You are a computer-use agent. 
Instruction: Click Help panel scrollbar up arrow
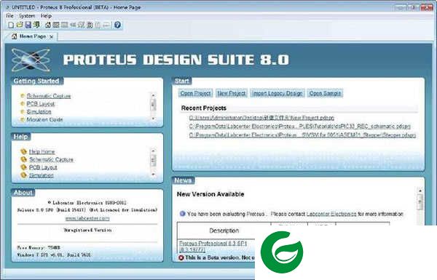point(153,151)
